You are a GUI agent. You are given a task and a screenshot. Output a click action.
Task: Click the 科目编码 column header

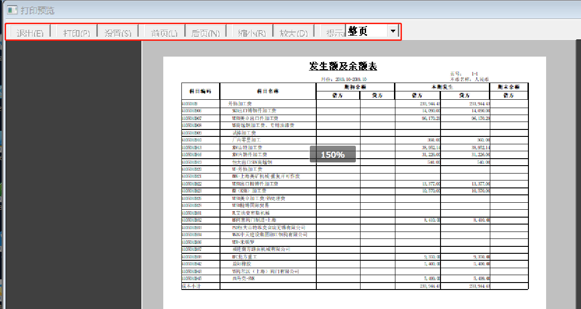click(200, 91)
